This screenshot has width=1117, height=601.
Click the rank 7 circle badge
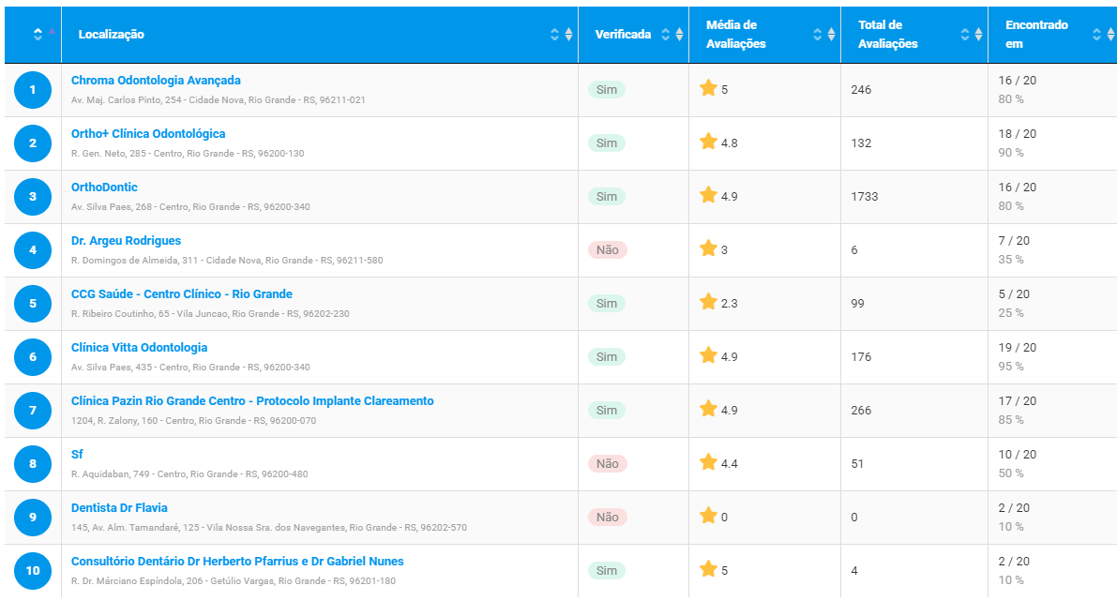tap(33, 410)
